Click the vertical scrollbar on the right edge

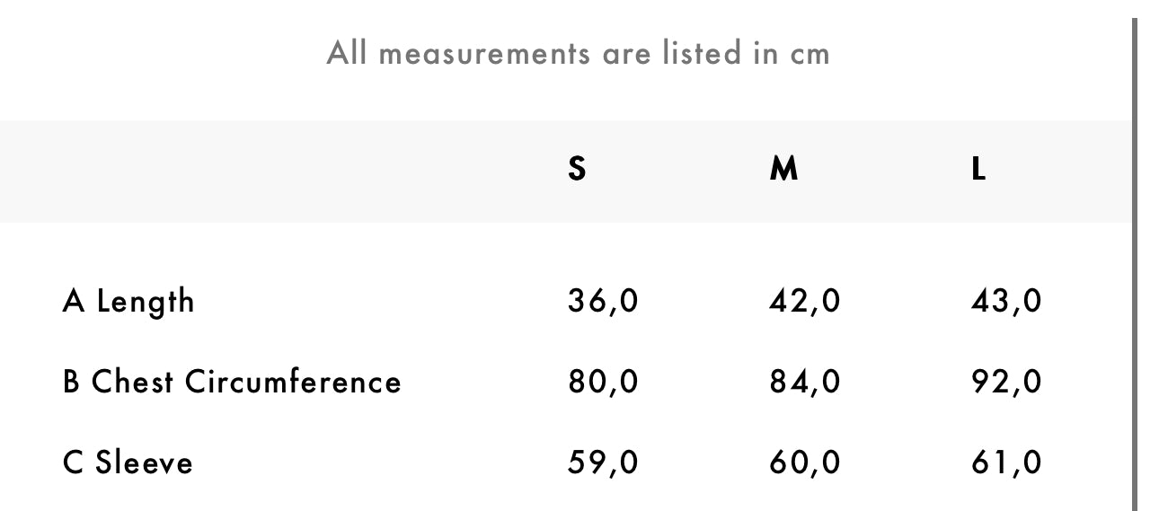pos(1135,260)
